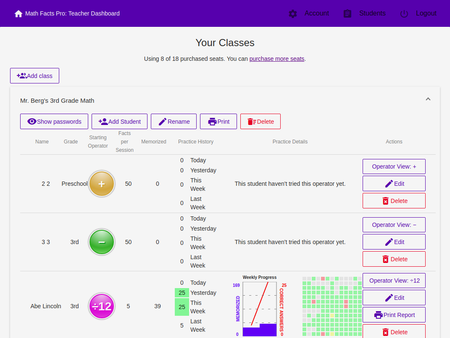Click the Practice Details column header
This screenshot has width=450, height=338.
tap(290, 141)
